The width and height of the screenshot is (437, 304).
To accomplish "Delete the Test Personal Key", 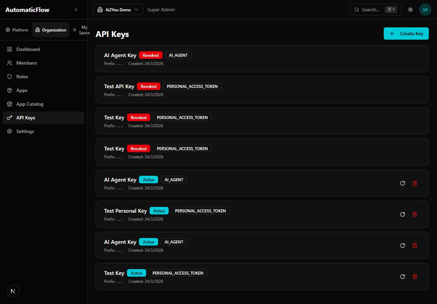I will pyautogui.click(x=415, y=214).
